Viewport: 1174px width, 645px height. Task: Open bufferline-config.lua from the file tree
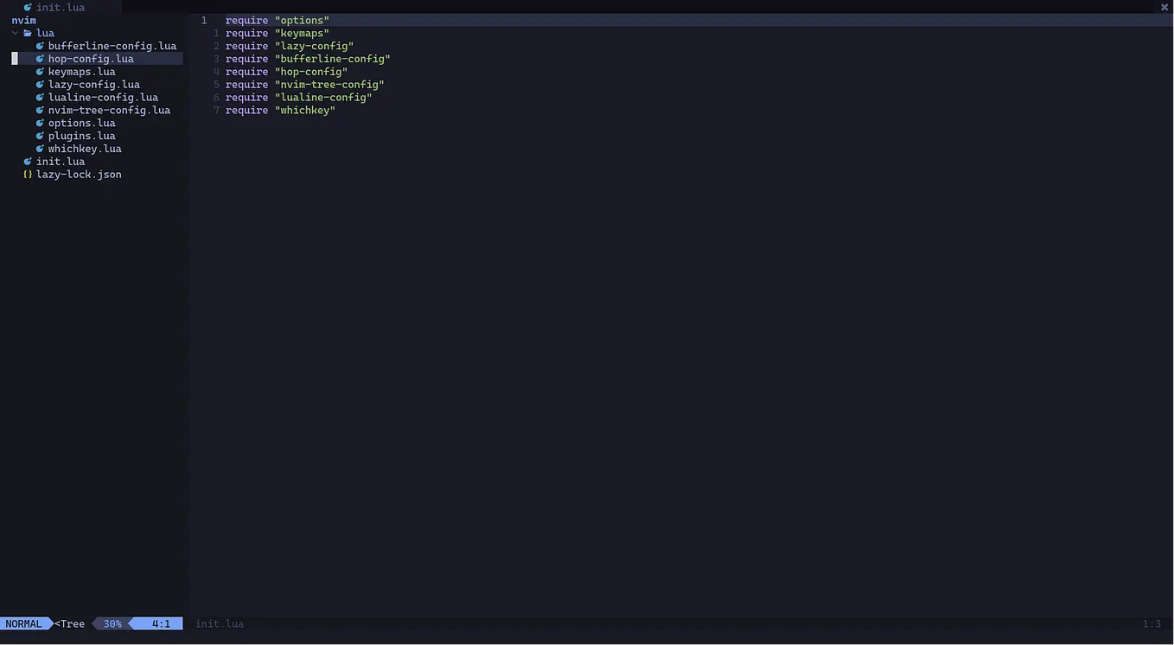(x=112, y=45)
